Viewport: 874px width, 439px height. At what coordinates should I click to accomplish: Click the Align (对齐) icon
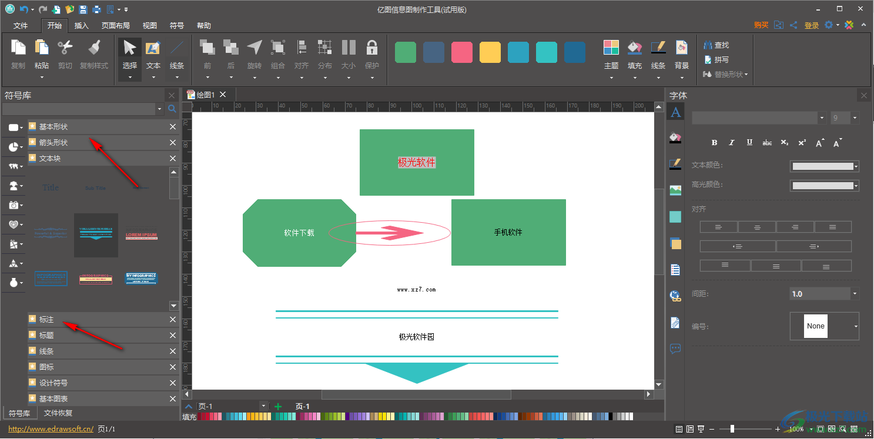(x=302, y=48)
